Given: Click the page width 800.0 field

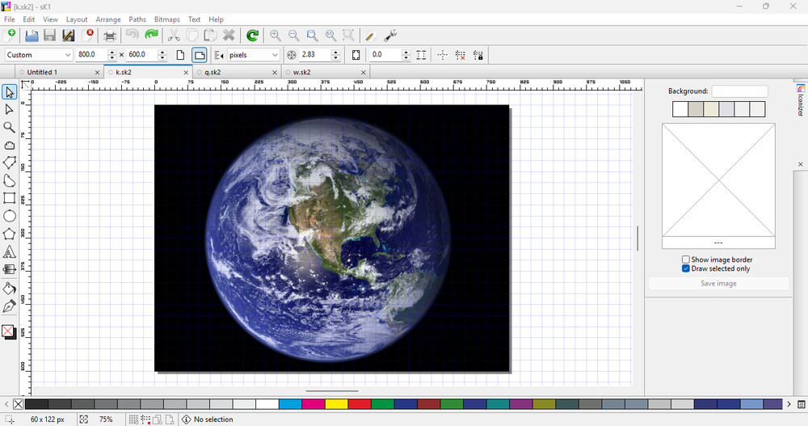Looking at the screenshot, I should (x=91, y=55).
